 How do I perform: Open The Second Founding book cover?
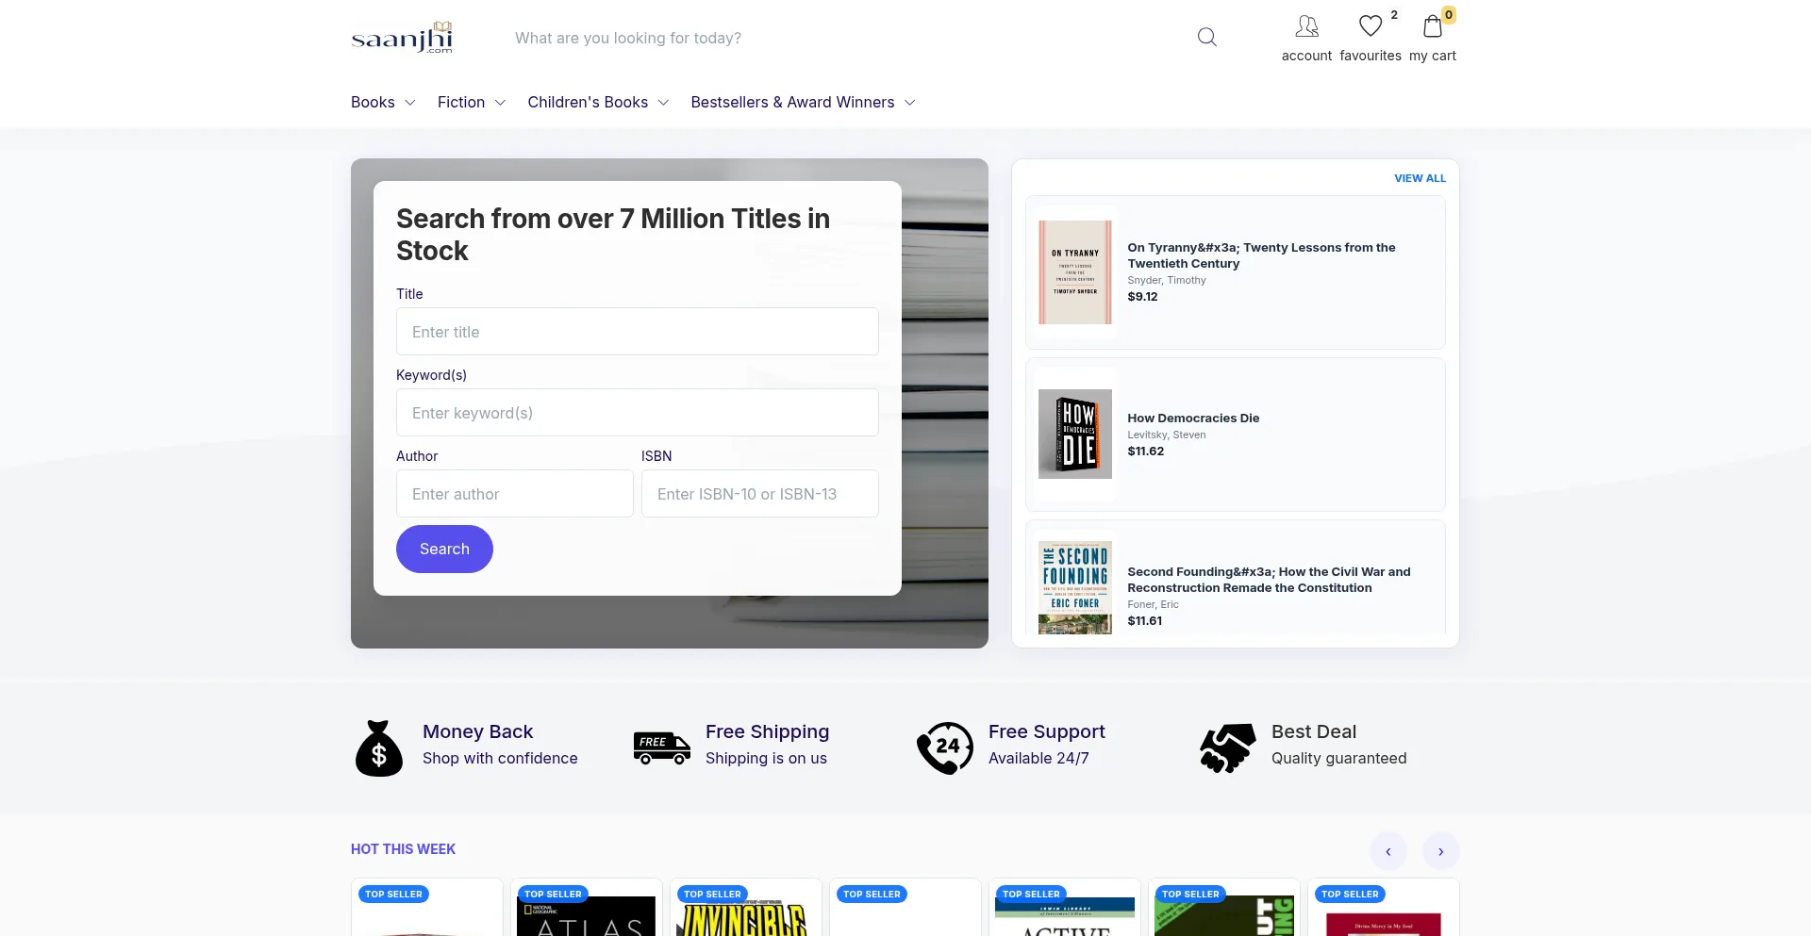tap(1075, 587)
